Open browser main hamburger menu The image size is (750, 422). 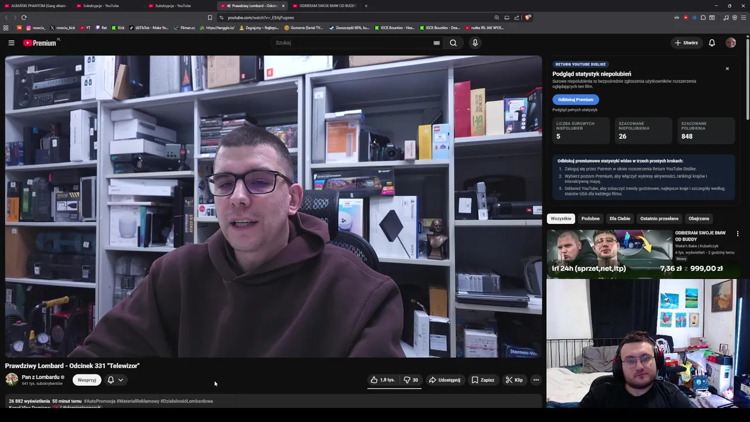(x=744, y=18)
